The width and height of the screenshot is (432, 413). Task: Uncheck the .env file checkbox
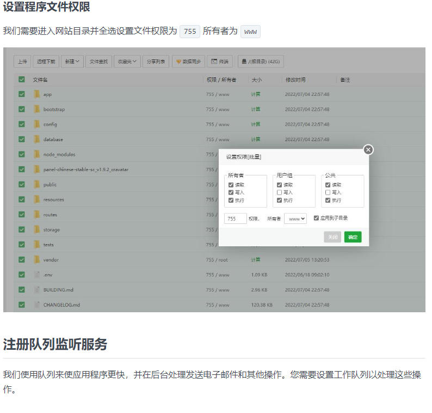[x=21, y=275]
